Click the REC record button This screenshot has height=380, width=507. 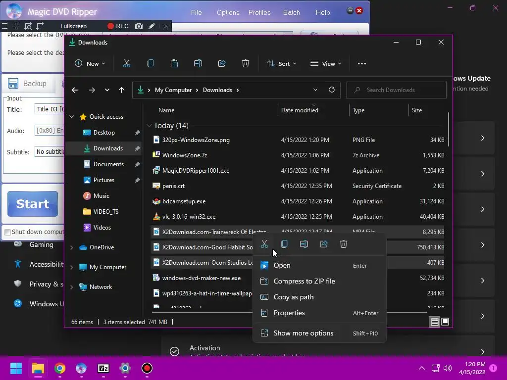118,26
